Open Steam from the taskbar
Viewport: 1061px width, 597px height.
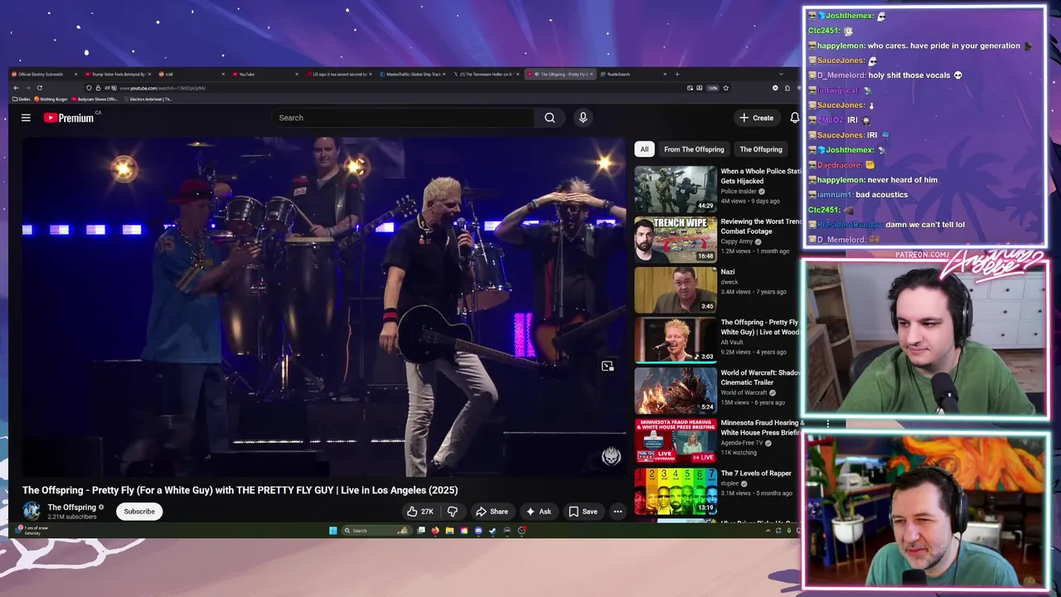point(492,531)
